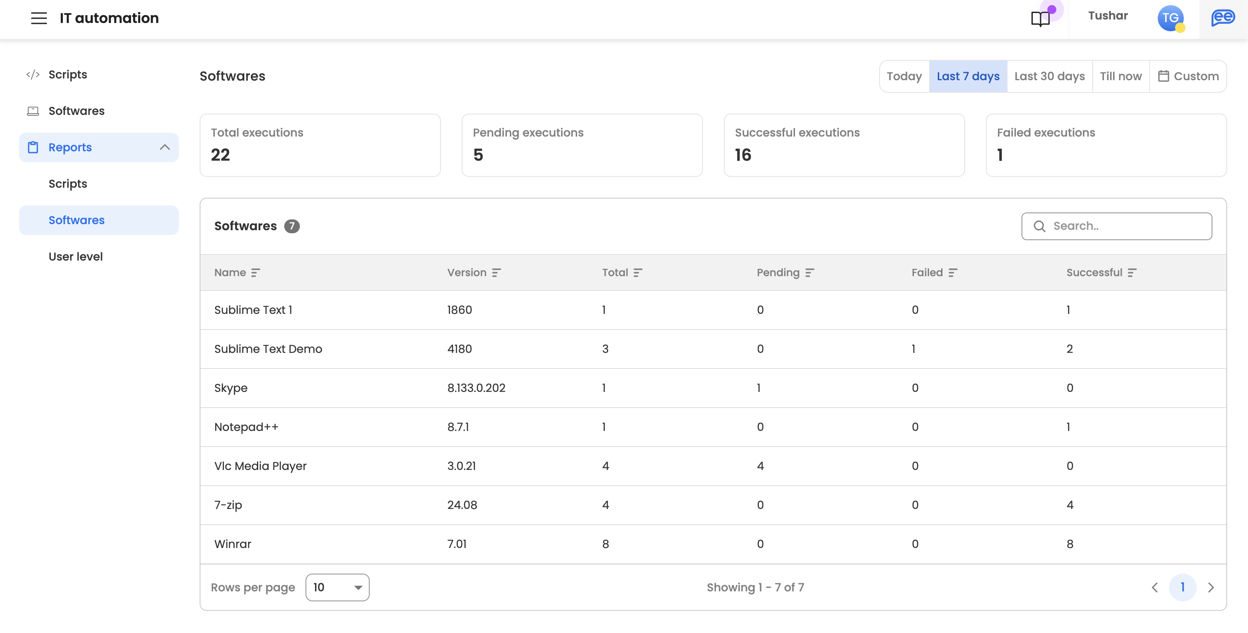Open the chat support icon
Screen dimensions: 1248x633
[1222, 18]
